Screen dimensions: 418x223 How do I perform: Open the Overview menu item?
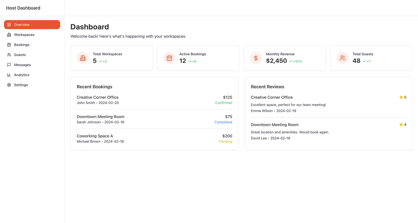[x=32, y=25]
